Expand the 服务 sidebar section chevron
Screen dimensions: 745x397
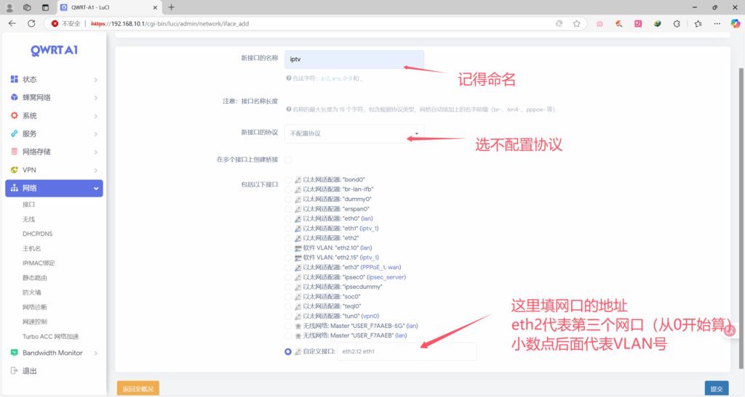point(96,134)
